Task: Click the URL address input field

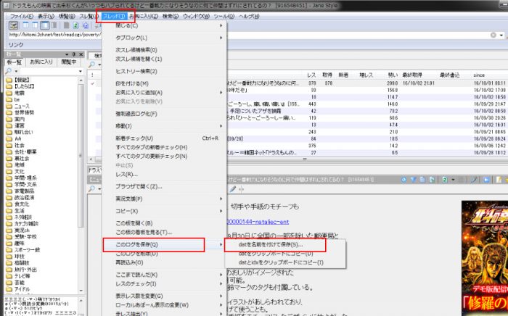Action: pyautogui.click(x=248, y=35)
